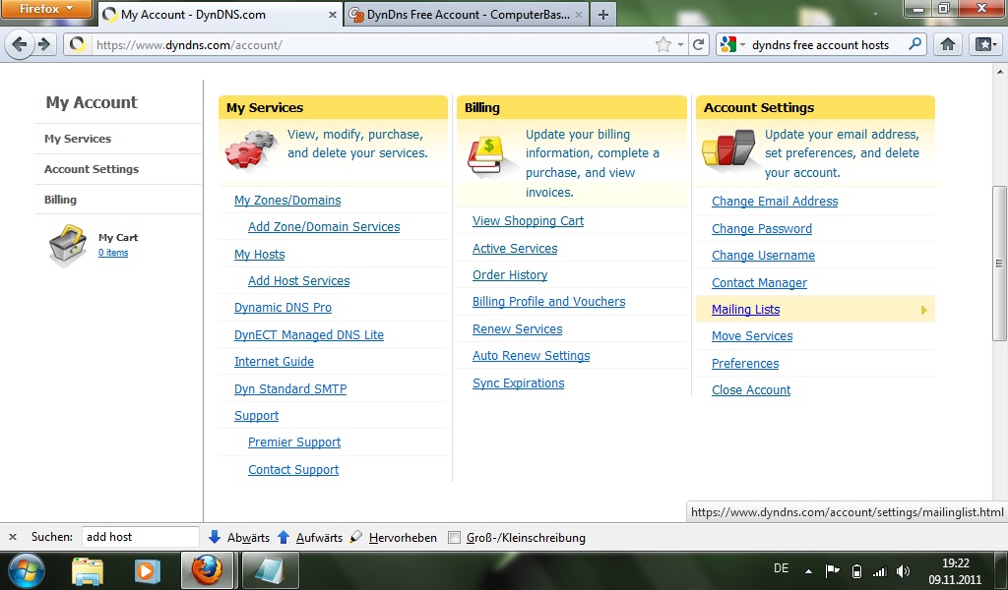Open the Dynamic DNS Pro link
Screen dimensions: 1008x590
coord(283,308)
